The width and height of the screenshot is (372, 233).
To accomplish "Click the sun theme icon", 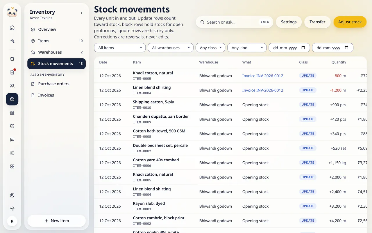I will pyautogui.click(x=12, y=209).
